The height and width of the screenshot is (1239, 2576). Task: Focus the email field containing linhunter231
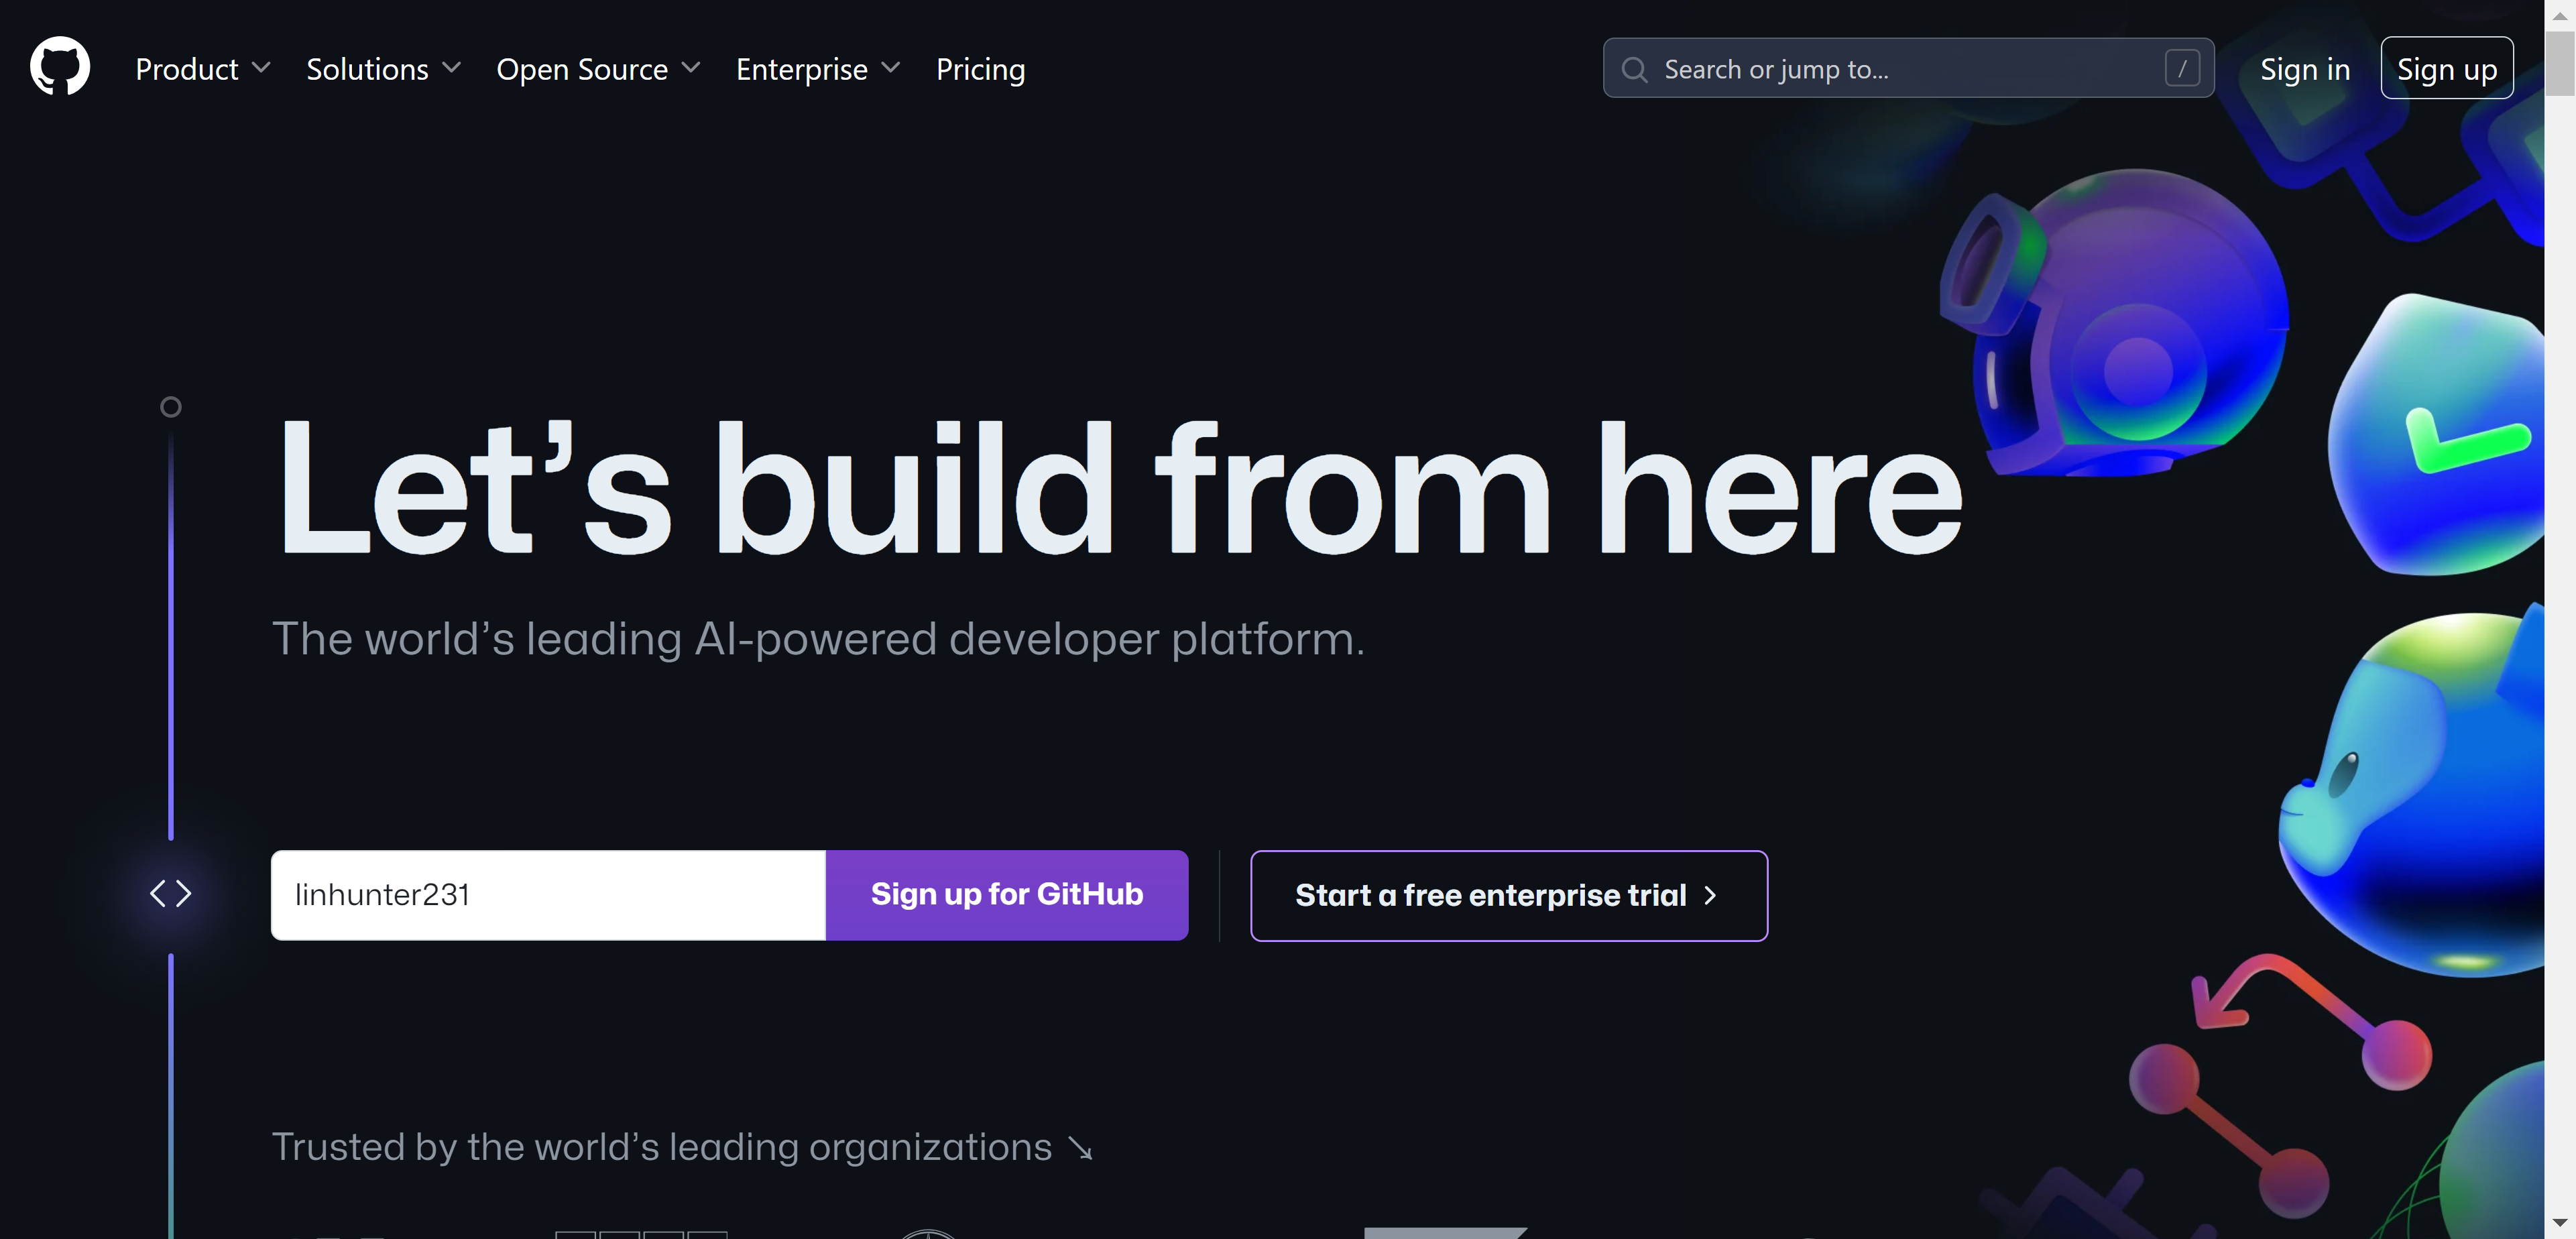[548, 895]
